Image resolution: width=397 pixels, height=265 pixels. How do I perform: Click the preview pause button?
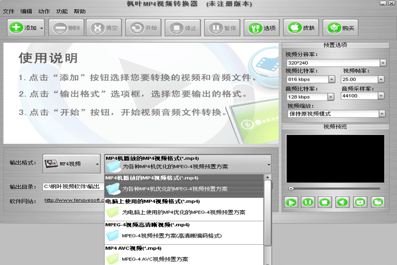tap(308, 202)
